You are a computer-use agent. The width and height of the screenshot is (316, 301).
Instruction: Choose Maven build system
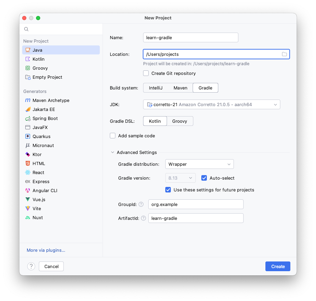(x=181, y=88)
